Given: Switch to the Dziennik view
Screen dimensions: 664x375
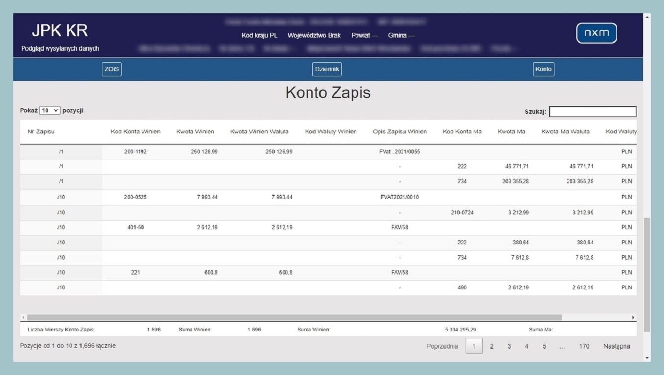Looking at the screenshot, I should pyautogui.click(x=327, y=69).
